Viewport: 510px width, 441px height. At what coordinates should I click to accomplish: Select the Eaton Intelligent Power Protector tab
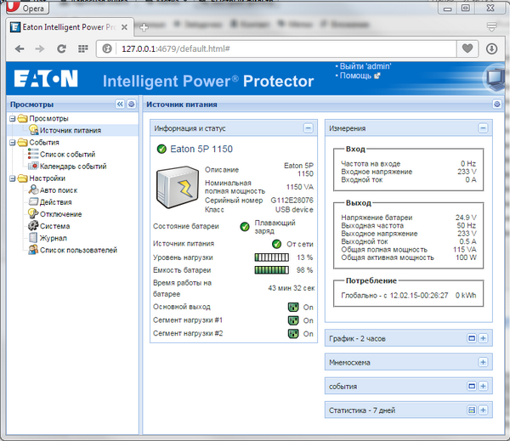pos(70,27)
